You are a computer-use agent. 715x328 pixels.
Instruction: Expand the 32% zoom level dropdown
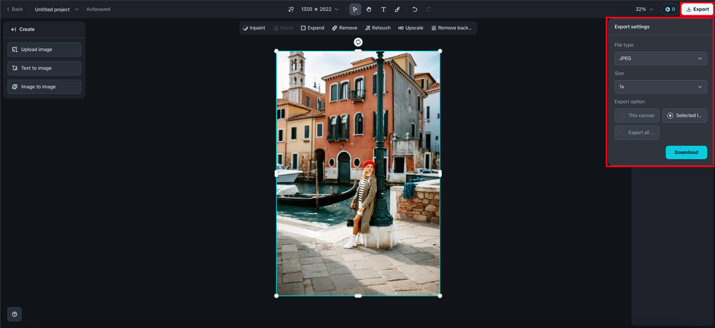644,9
